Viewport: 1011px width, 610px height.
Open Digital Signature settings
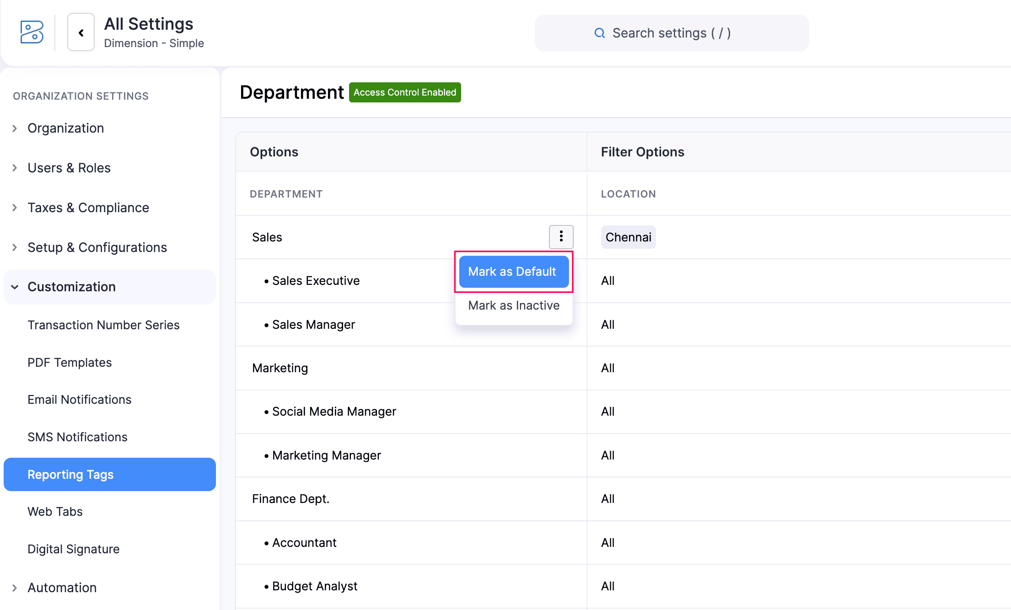click(x=73, y=549)
